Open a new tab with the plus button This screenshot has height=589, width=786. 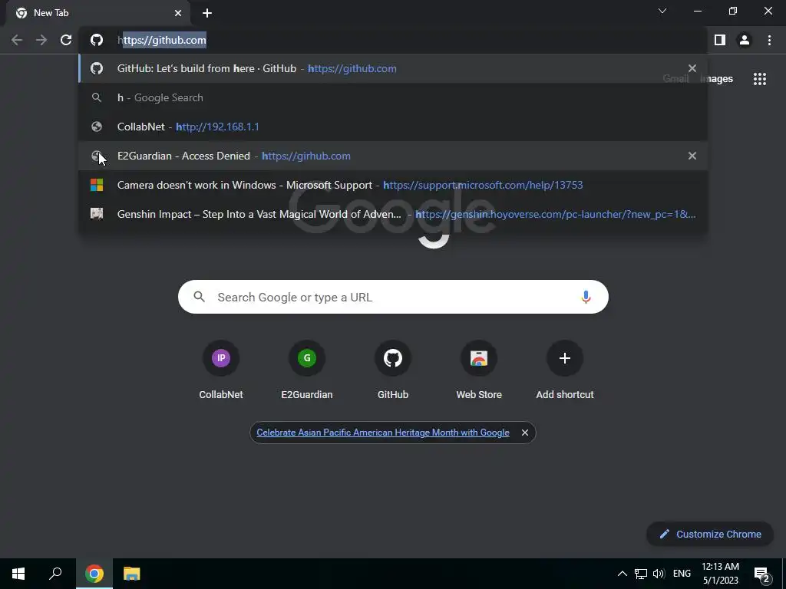(207, 13)
